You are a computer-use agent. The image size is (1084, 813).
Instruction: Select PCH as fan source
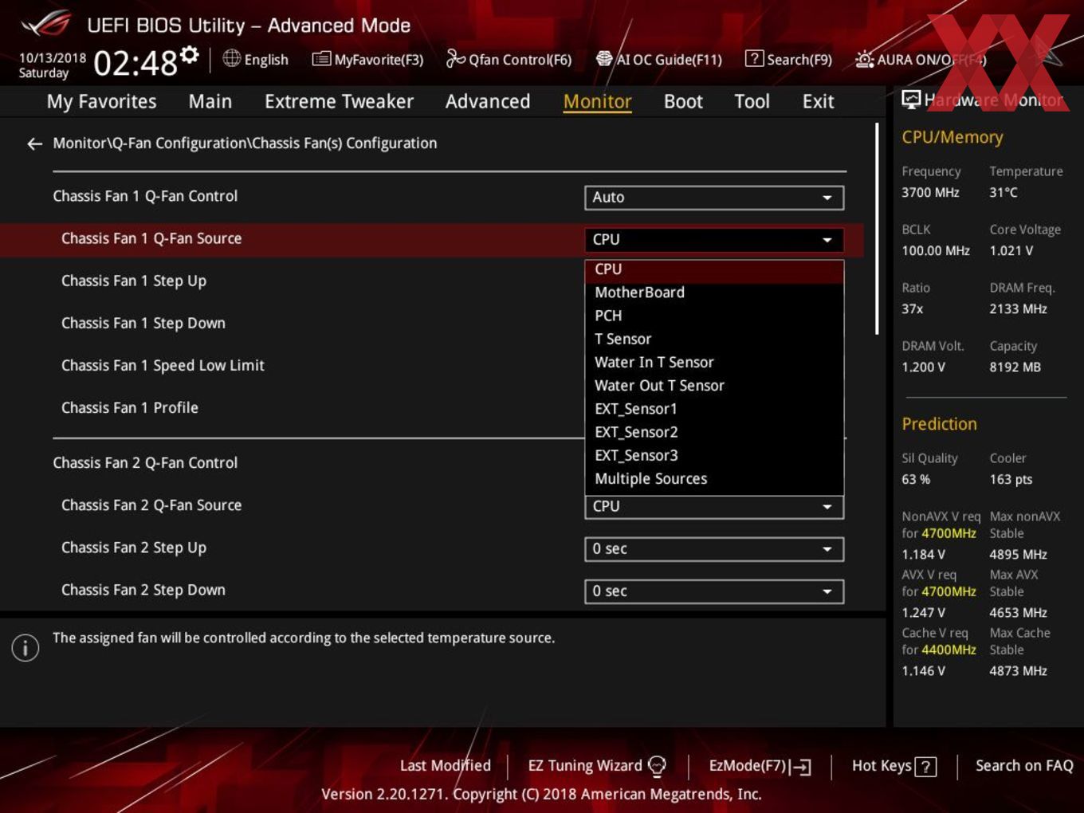tap(714, 316)
